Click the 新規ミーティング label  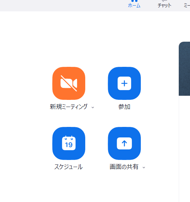tap(69, 107)
